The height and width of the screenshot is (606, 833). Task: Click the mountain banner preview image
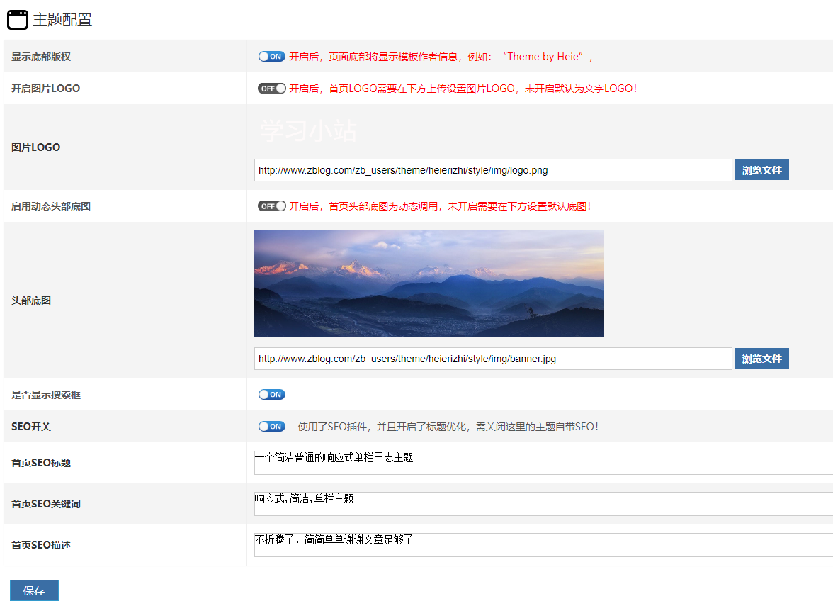click(429, 283)
